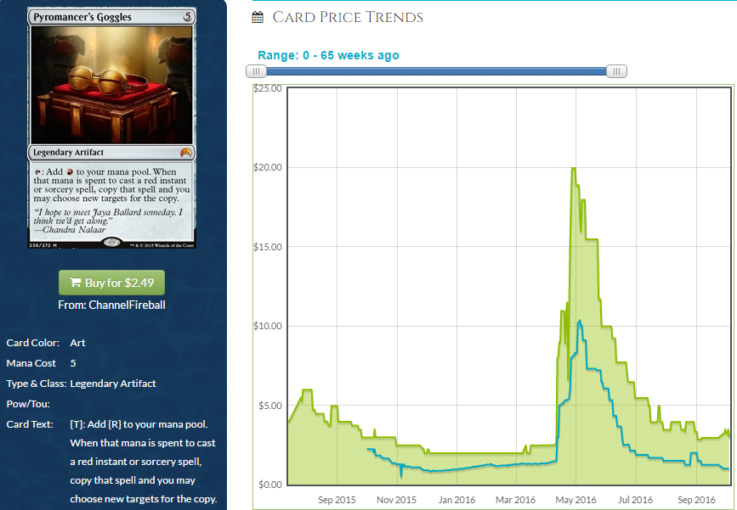Click the Nov 2015 axis label
Screen dimensions: 737x510
[396, 500]
